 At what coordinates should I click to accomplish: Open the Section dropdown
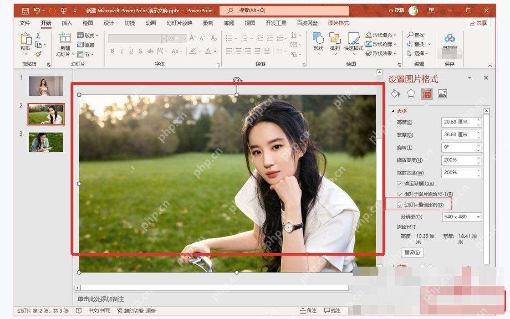(x=86, y=54)
